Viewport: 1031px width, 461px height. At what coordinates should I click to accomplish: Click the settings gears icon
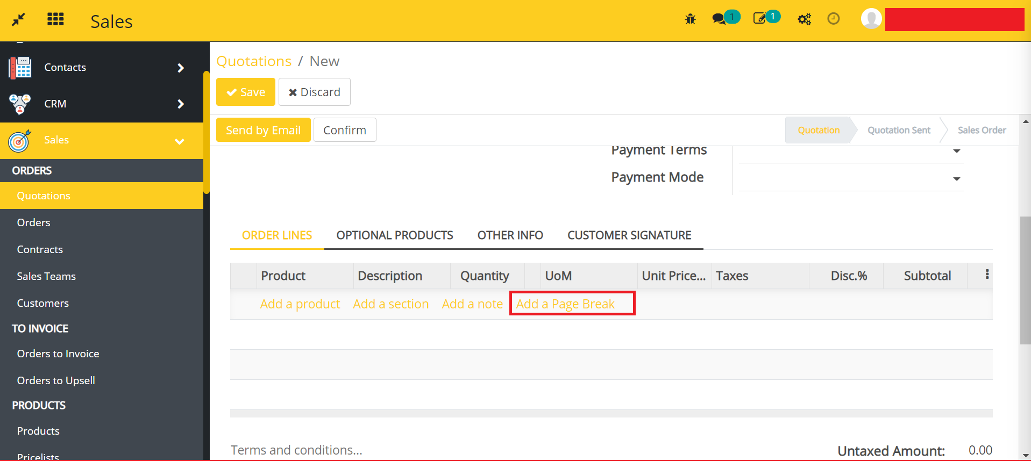coord(804,19)
